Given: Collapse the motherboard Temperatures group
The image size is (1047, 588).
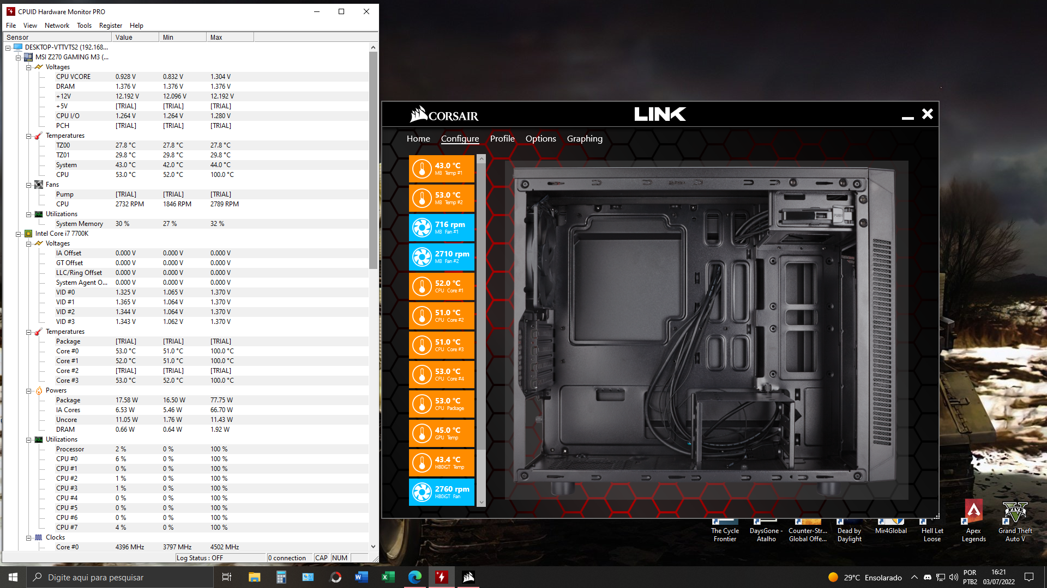Looking at the screenshot, I should click(29, 136).
